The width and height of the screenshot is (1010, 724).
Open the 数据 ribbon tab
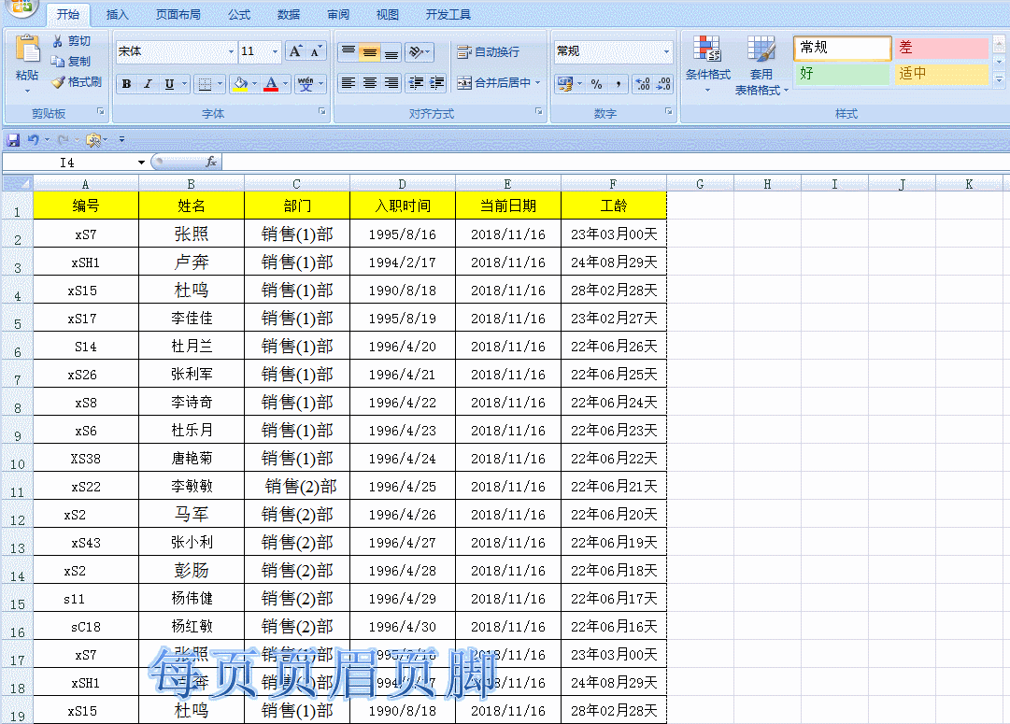pyautogui.click(x=289, y=14)
